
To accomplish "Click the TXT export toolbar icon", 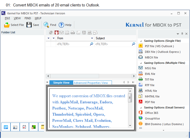I will click(x=72, y=33).
